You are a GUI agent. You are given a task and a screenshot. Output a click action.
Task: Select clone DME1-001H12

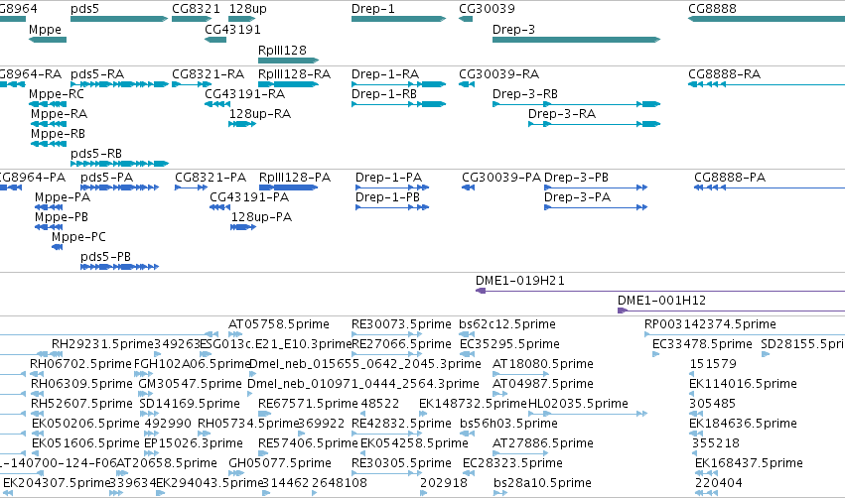731,311
